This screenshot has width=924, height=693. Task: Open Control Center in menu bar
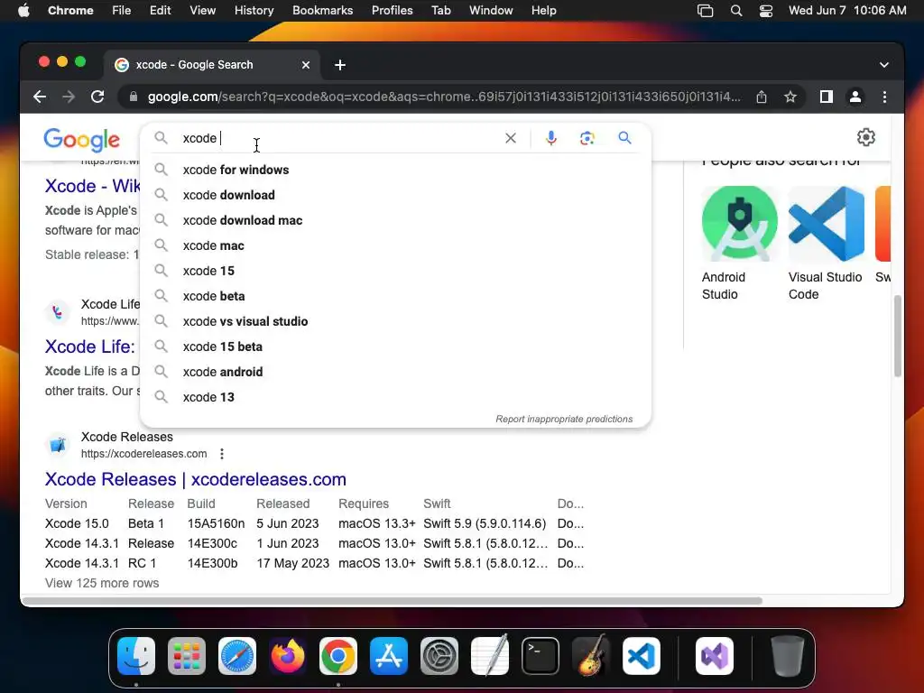[765, 11]
